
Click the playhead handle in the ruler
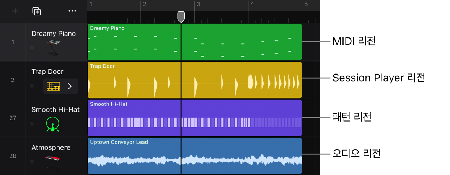pos(181,17)
